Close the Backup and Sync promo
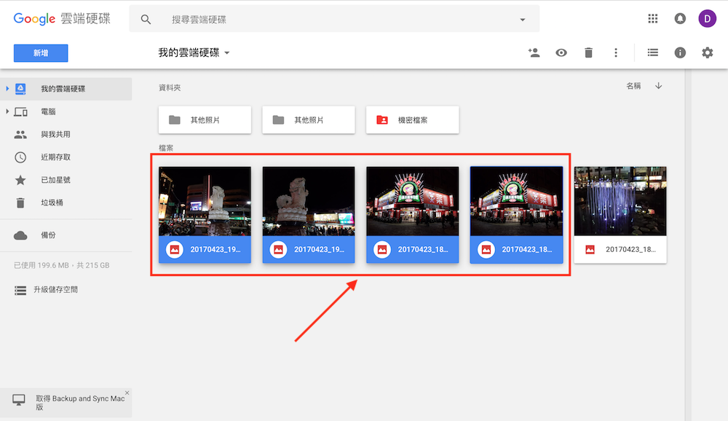This screenshot has width=728, height=421. pyautogui.click(x=127, y=393)
